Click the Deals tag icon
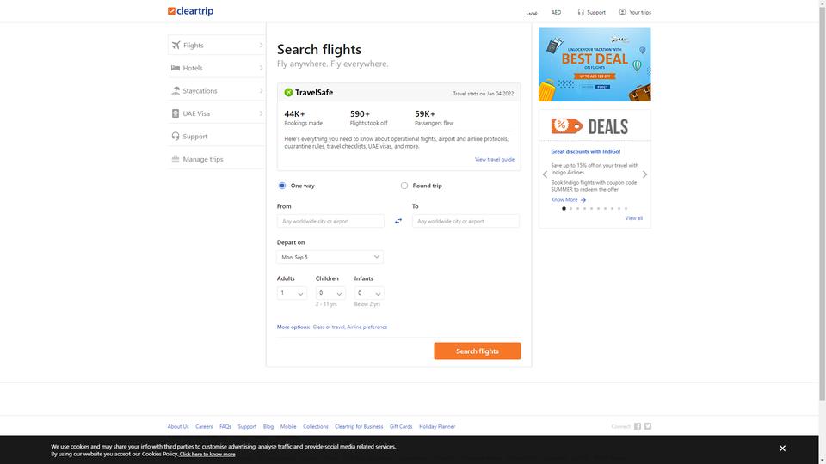 [x=567, y=126]
